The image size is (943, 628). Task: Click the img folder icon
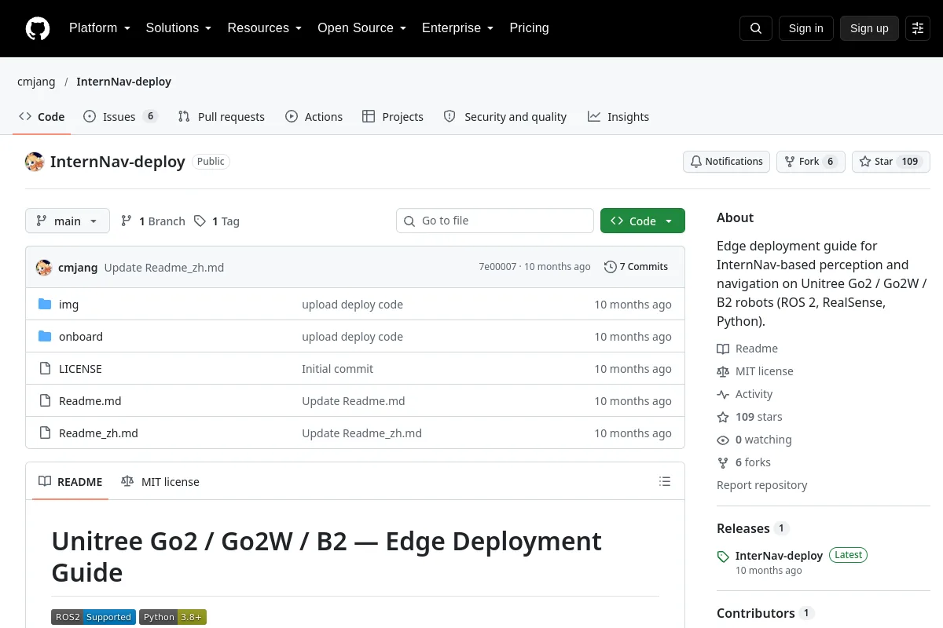45,304
